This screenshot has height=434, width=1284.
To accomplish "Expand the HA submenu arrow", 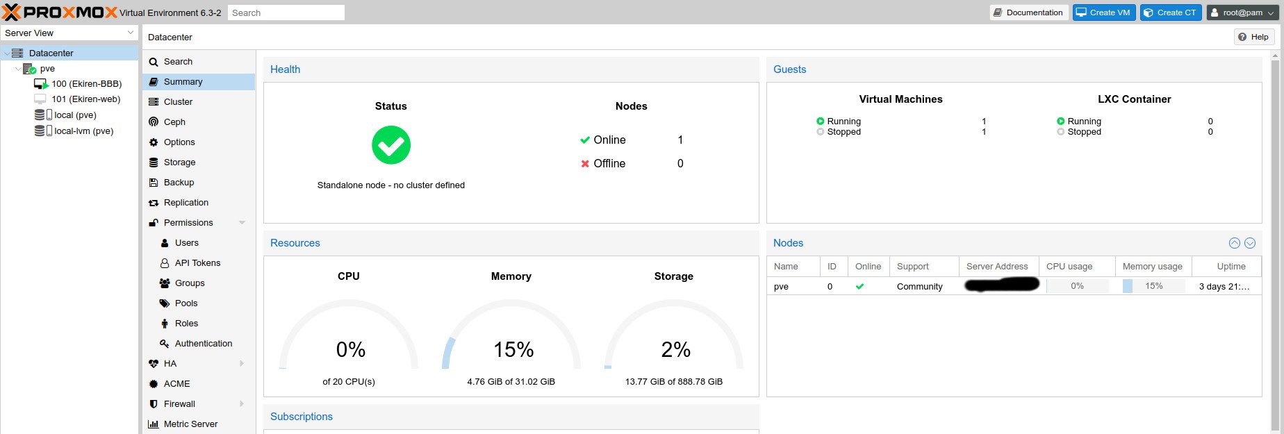I will pyautogui.click(x=242, y=364).
